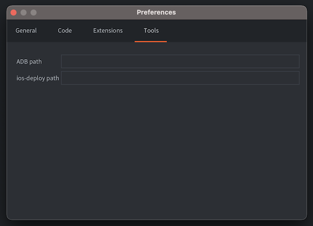The height and width of the screenshot is (226, 313).
Task: Click the ios-deploy path label
Action: pyautogui.click(x=38, y=78)
